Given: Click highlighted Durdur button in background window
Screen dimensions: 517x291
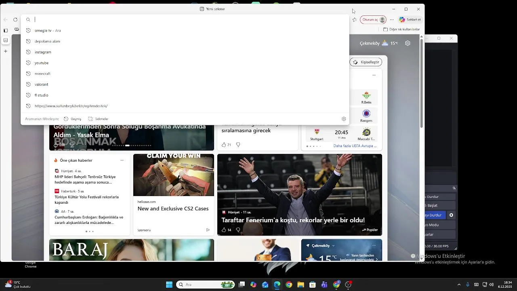Looking at the screenshot, I should point(435,215).
